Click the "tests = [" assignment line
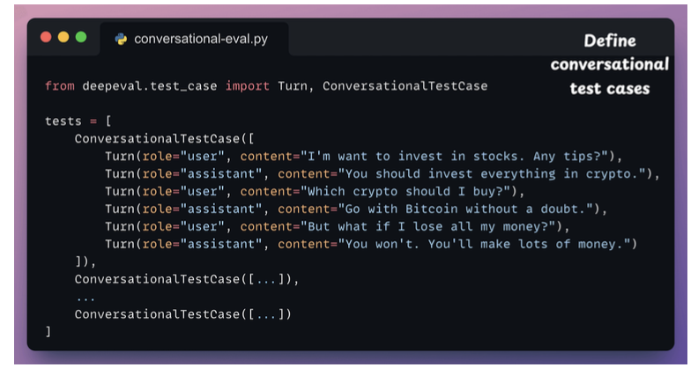 78,121
